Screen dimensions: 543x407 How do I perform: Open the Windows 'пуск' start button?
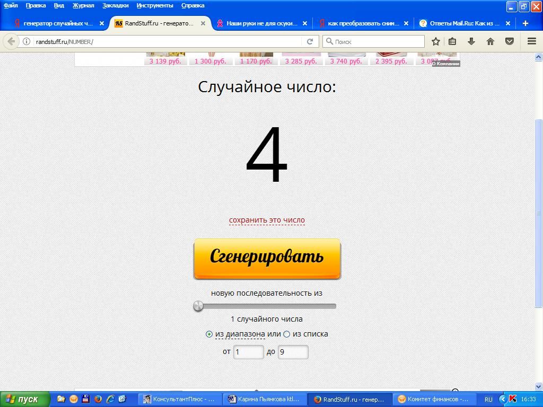[x=25, y=399]
